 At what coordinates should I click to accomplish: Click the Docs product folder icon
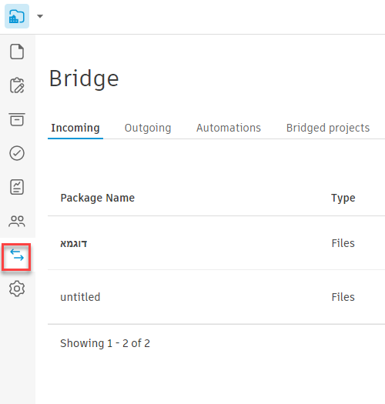(17, 16)
